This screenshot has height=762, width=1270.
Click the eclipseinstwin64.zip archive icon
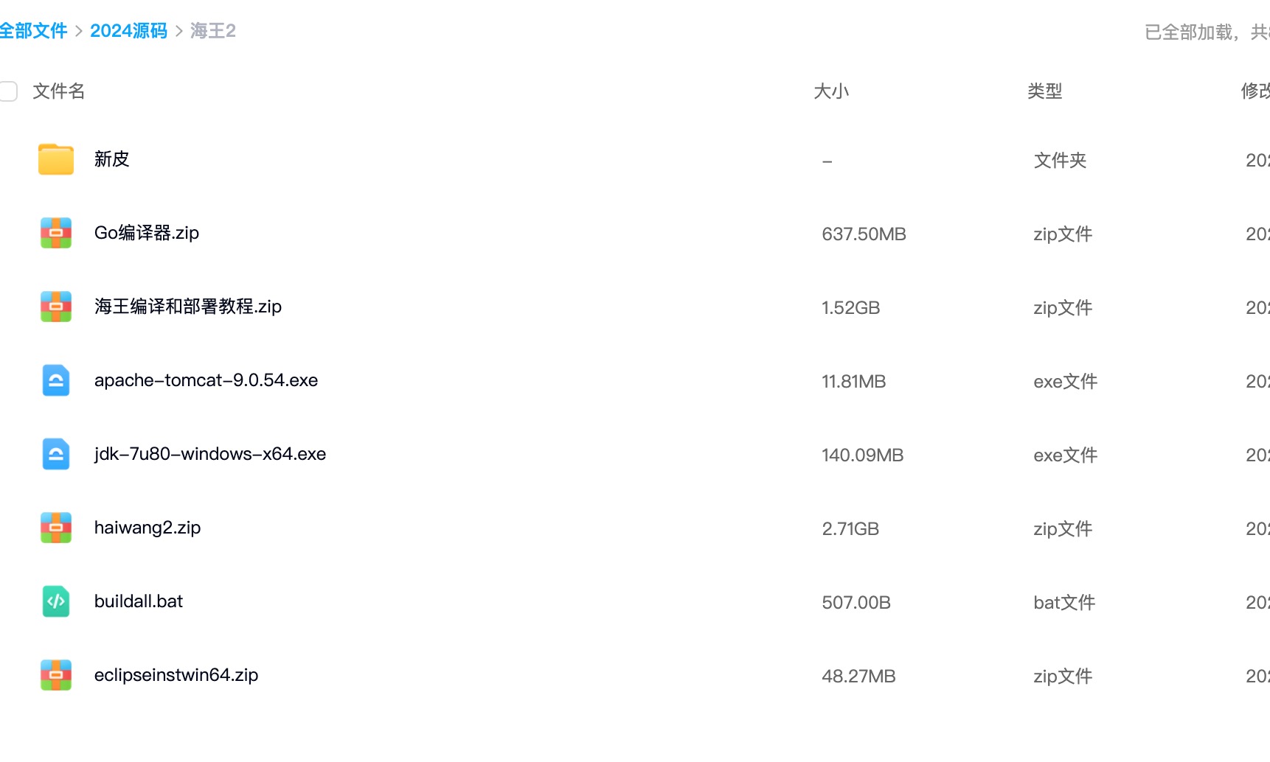click(x=56, y=675)
